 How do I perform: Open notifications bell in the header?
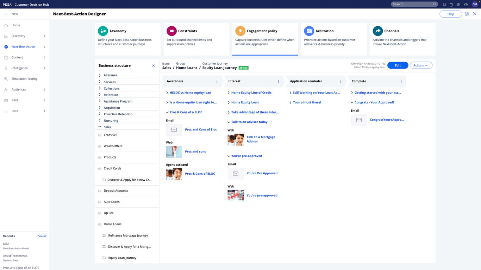(444, 4)
